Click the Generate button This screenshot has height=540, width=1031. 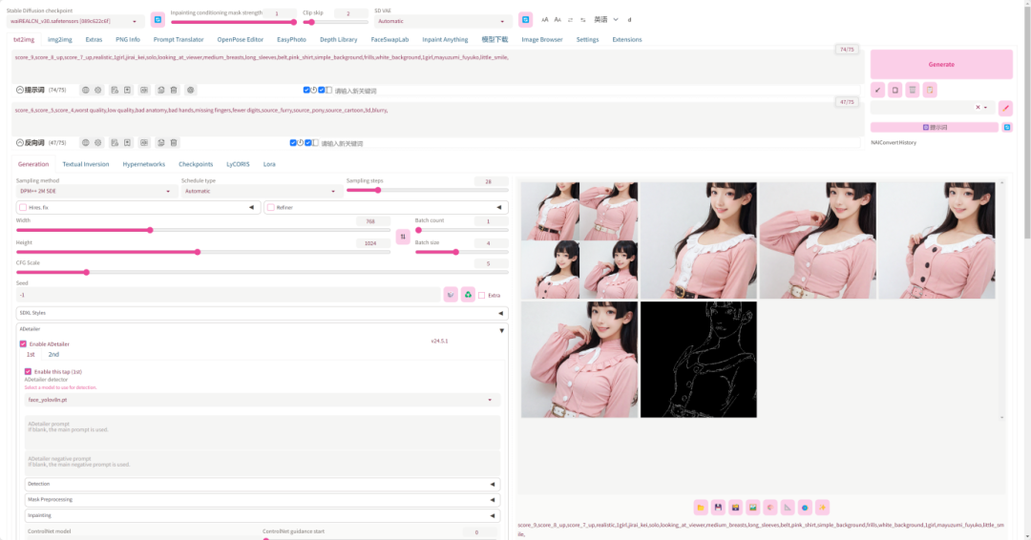[x=941, y=64]
